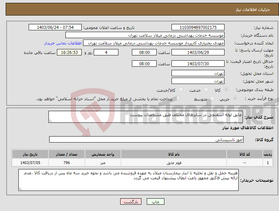The image size is (279, 211).
Task: Toggle the Islamic treasury bonds payment checkbox
Action: pos(177,98)
